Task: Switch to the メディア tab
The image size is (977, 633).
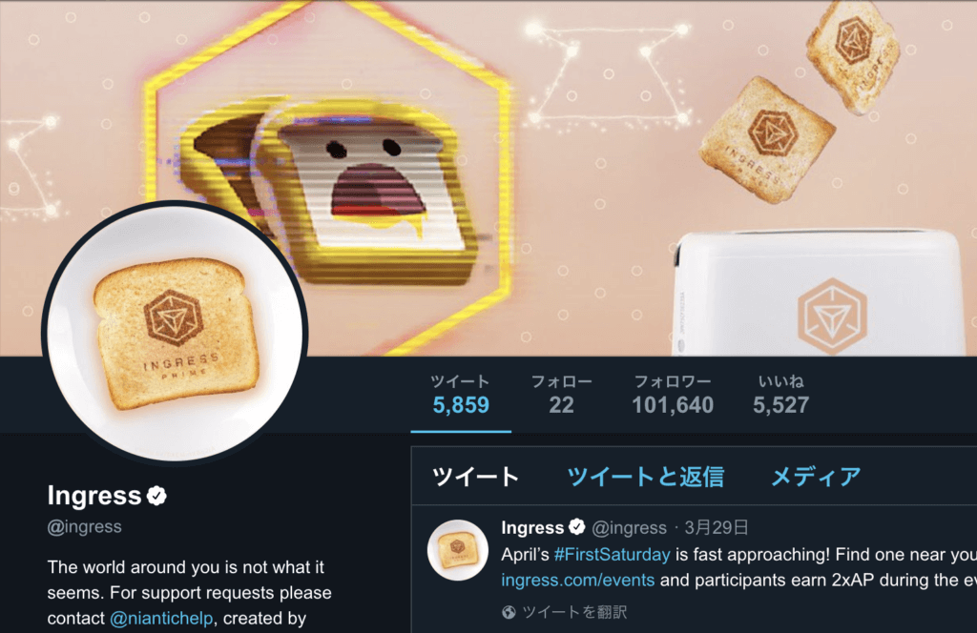Action: [x=816, y=477]
